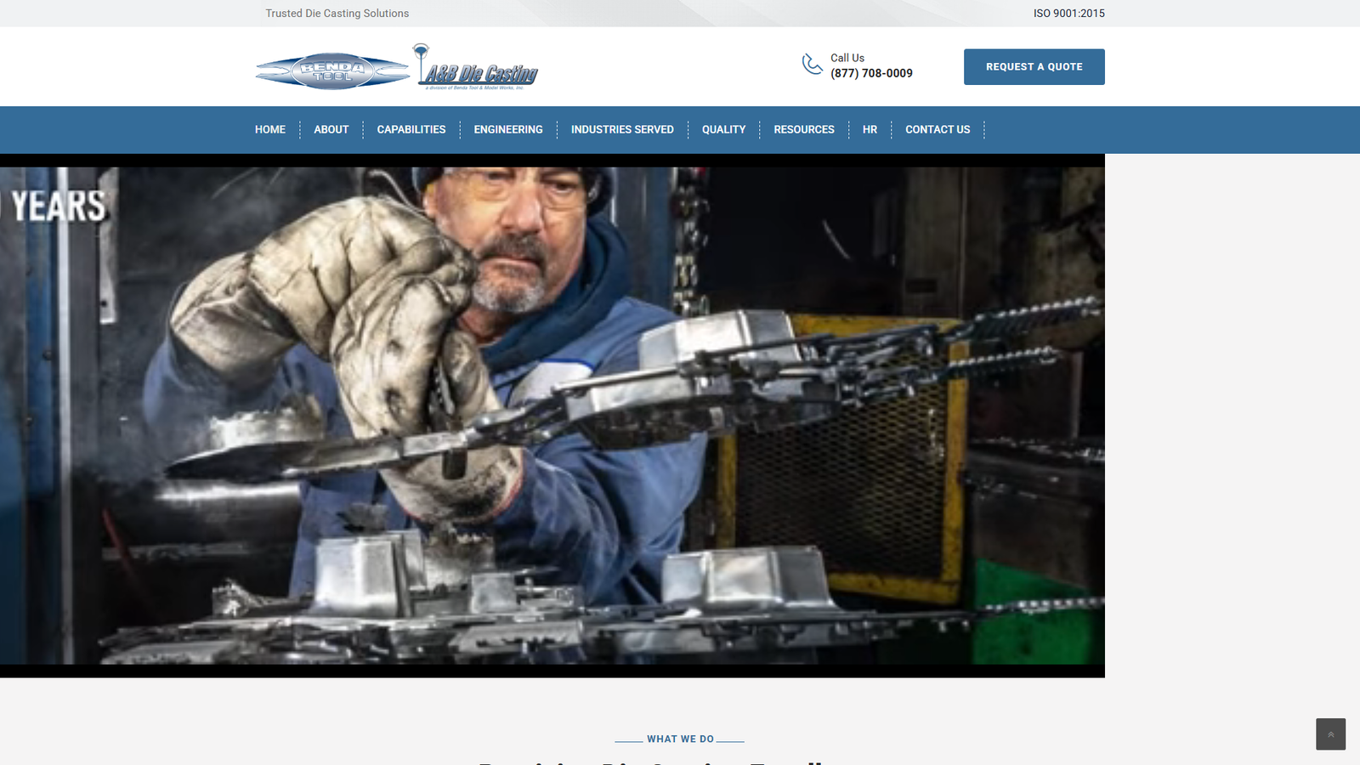This screenshot has width=1360, height=765.
Task: Open the QUALITY navigation item
Action: click(722, 129)
